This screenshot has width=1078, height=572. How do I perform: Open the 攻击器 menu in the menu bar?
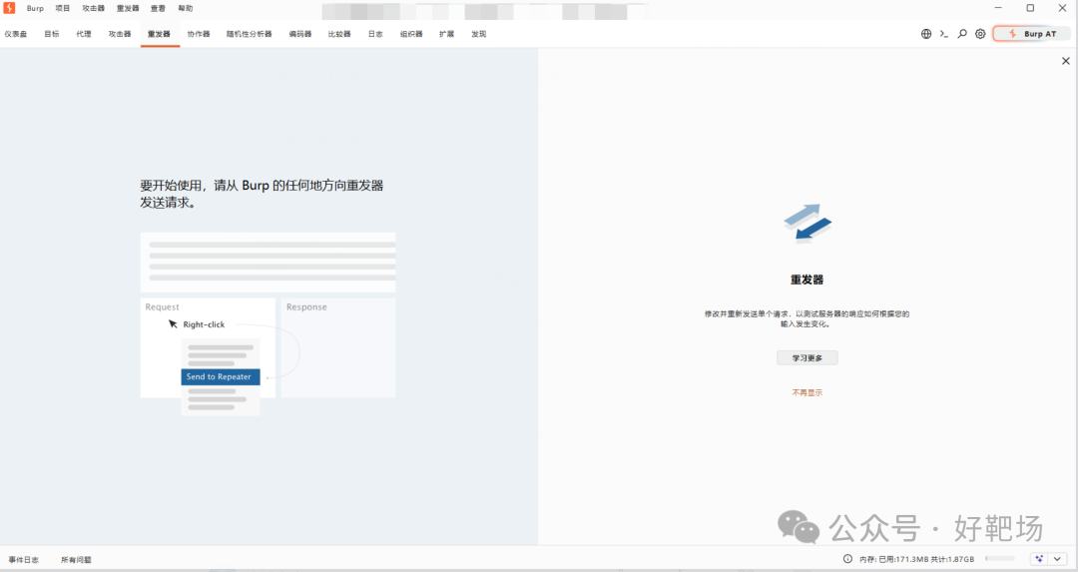[94, 8]
